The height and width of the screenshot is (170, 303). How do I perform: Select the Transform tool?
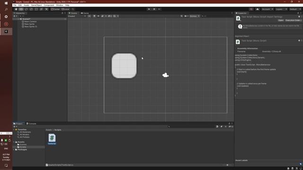[41, 9]
